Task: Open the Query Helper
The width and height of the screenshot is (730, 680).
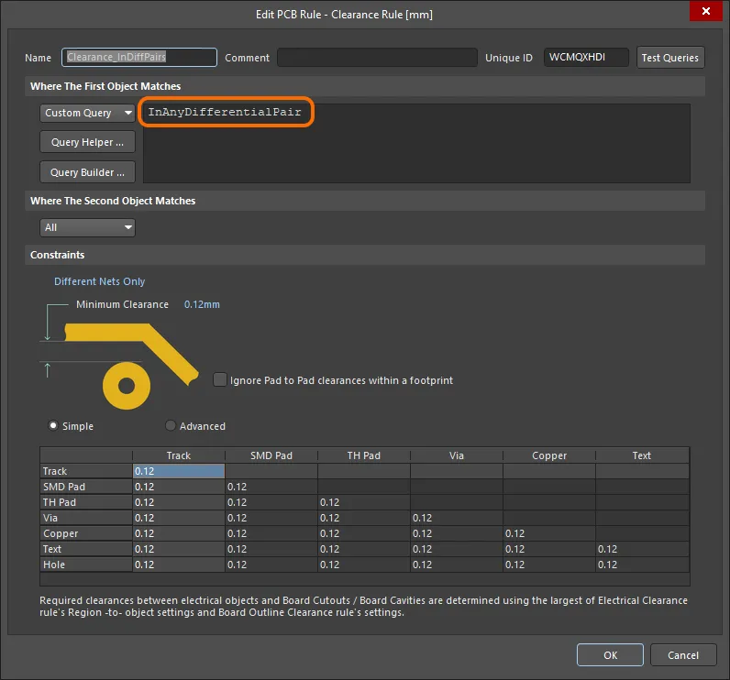Action: (x=87, y=142)
